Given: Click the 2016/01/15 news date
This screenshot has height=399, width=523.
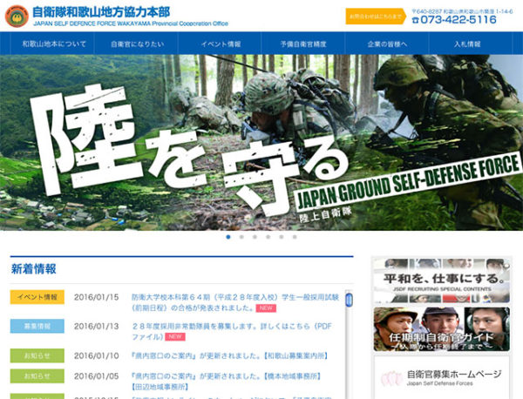Looking at the screenshot, I should [96, 297].
